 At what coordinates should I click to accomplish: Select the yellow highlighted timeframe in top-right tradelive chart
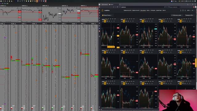click(181, 21)
